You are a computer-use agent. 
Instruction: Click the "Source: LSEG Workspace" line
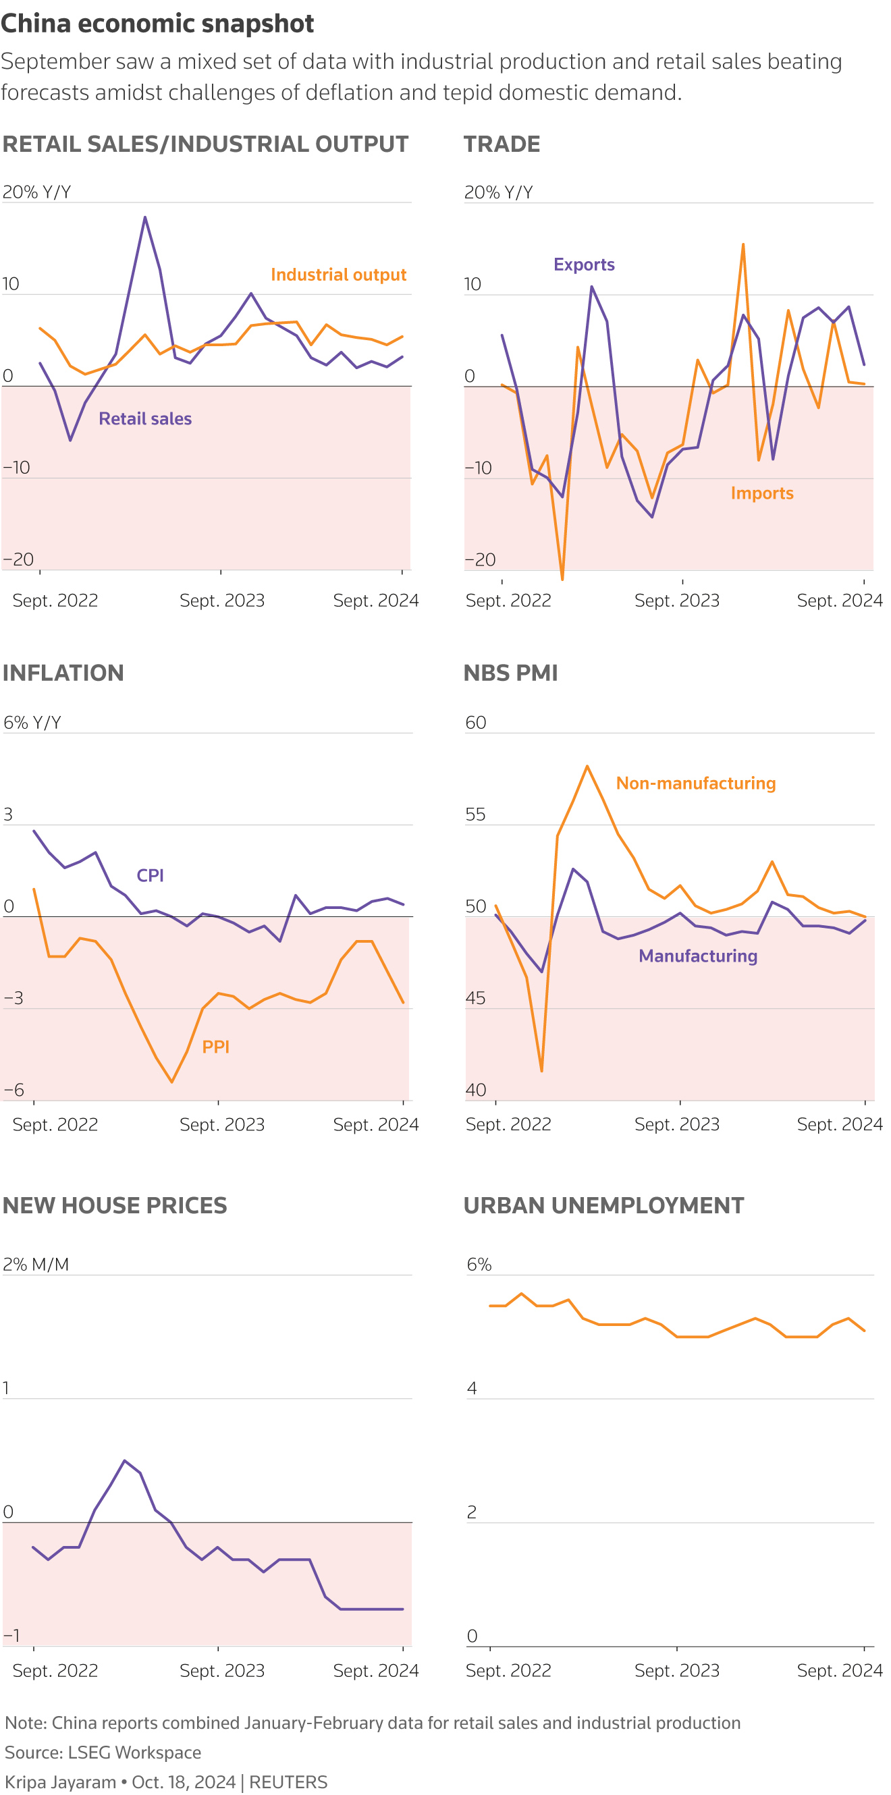click(103, 1752)
